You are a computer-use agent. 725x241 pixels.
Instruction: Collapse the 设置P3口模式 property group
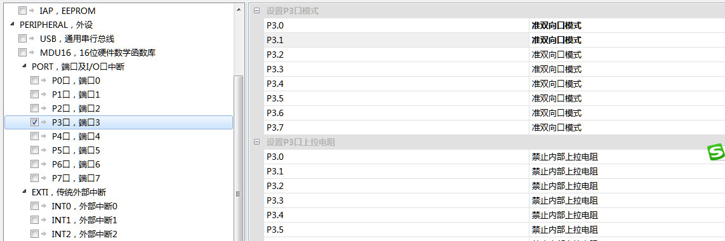pos(256,11)
